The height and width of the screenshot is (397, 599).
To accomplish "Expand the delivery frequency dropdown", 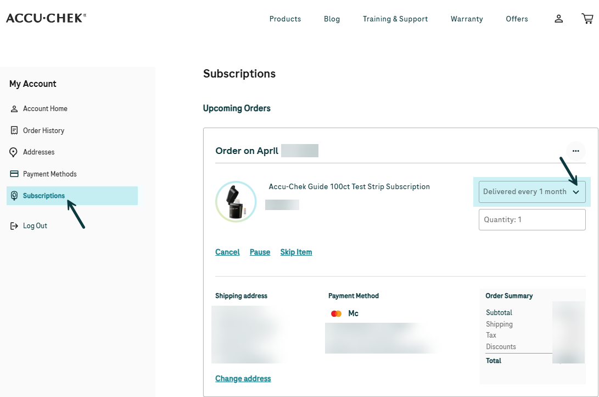I will point(532,191).
